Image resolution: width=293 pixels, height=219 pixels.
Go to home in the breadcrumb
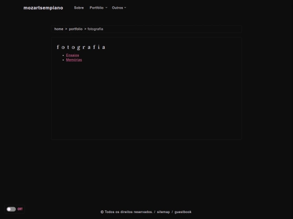(59, 29)
